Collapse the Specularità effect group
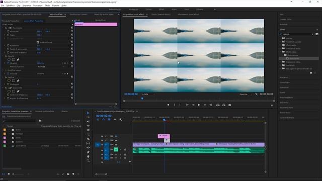 pyautogui.click(x=3, y=87)
